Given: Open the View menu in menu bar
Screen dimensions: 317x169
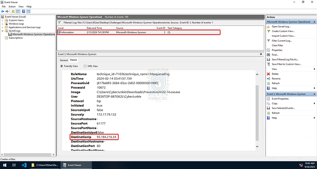Looking at the screenshot, I should tap(21, 7).
